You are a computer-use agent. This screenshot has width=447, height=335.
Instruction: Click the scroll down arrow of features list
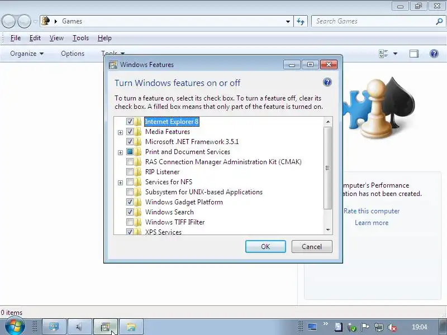328,229
